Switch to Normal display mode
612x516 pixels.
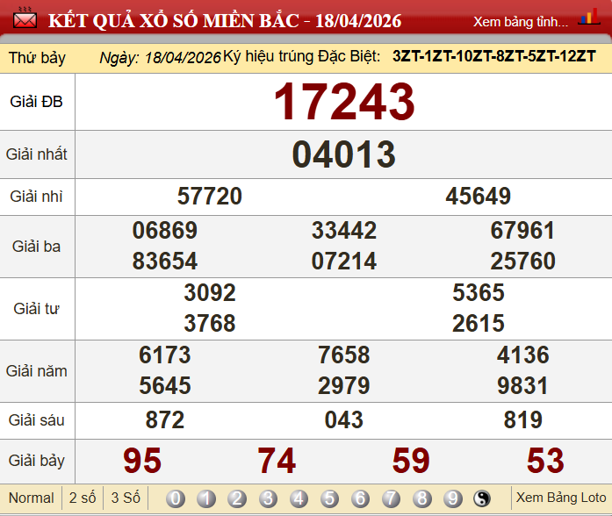click(31, 498)
